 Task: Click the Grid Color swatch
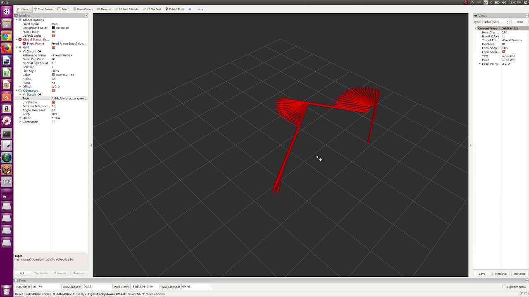click(x=53, y=75)
